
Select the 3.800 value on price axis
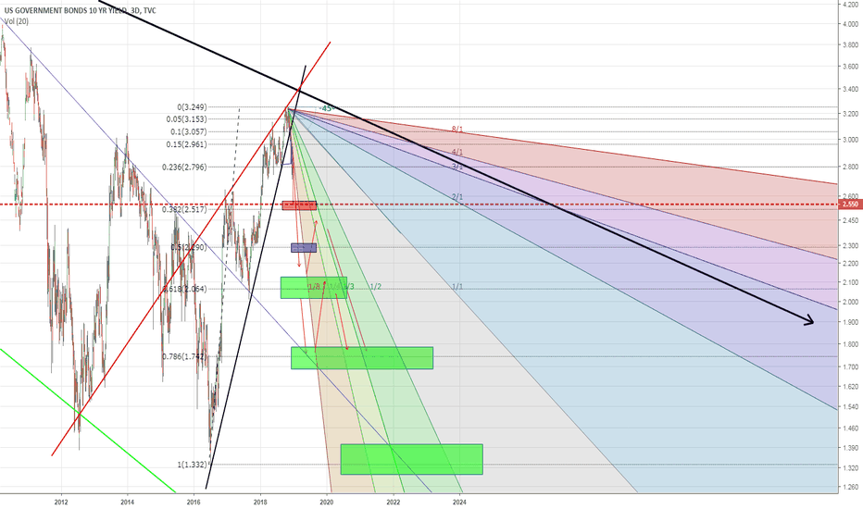pyautogui.click(x=850, y=44)
